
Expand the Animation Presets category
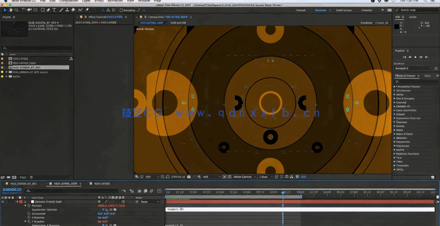coord(395,87)
